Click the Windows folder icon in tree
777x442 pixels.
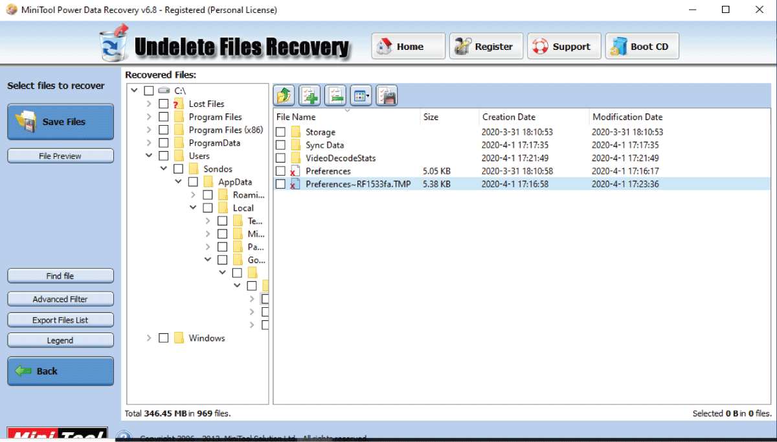click(x=179, y=338)
